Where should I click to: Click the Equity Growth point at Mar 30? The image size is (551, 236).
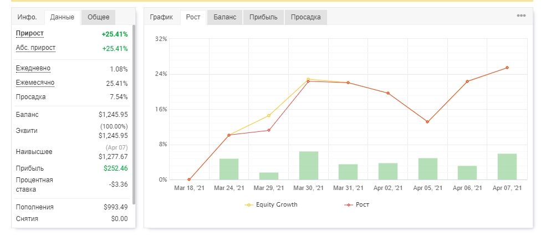tap(308, 79)
